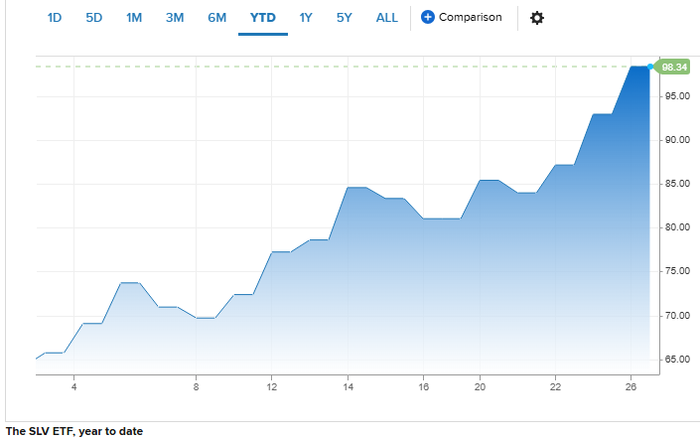Show the 3M chart period
The image size is (700, 439).
tap(175, 18)
